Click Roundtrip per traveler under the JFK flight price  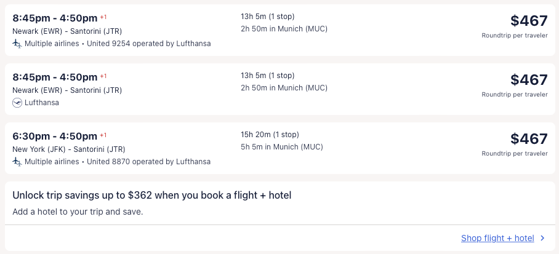[x=514, y=154]
